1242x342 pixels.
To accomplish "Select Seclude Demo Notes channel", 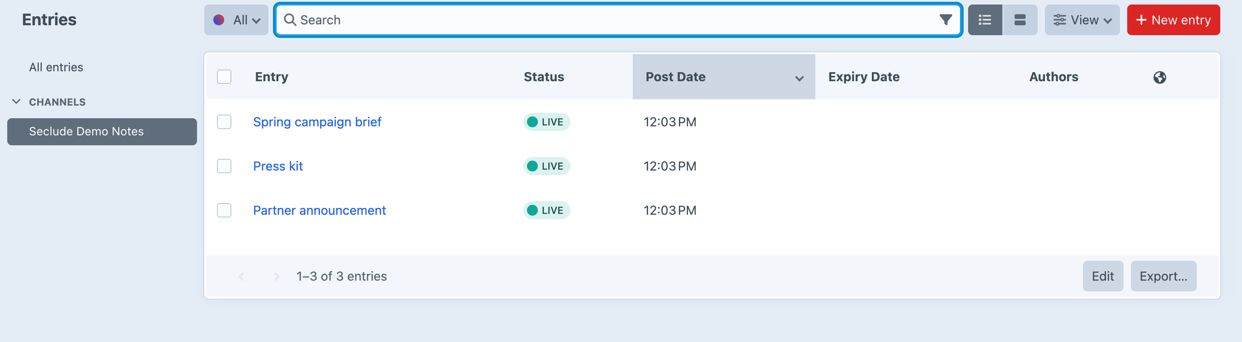I will (102, 131).
